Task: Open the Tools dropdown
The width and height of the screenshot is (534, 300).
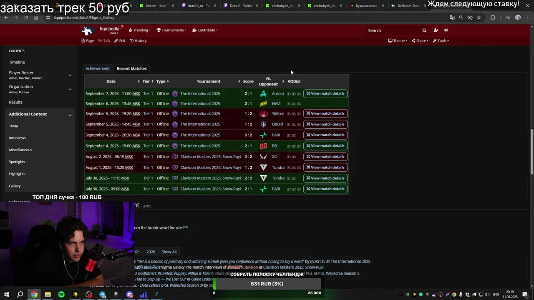Action: (441, 40)
